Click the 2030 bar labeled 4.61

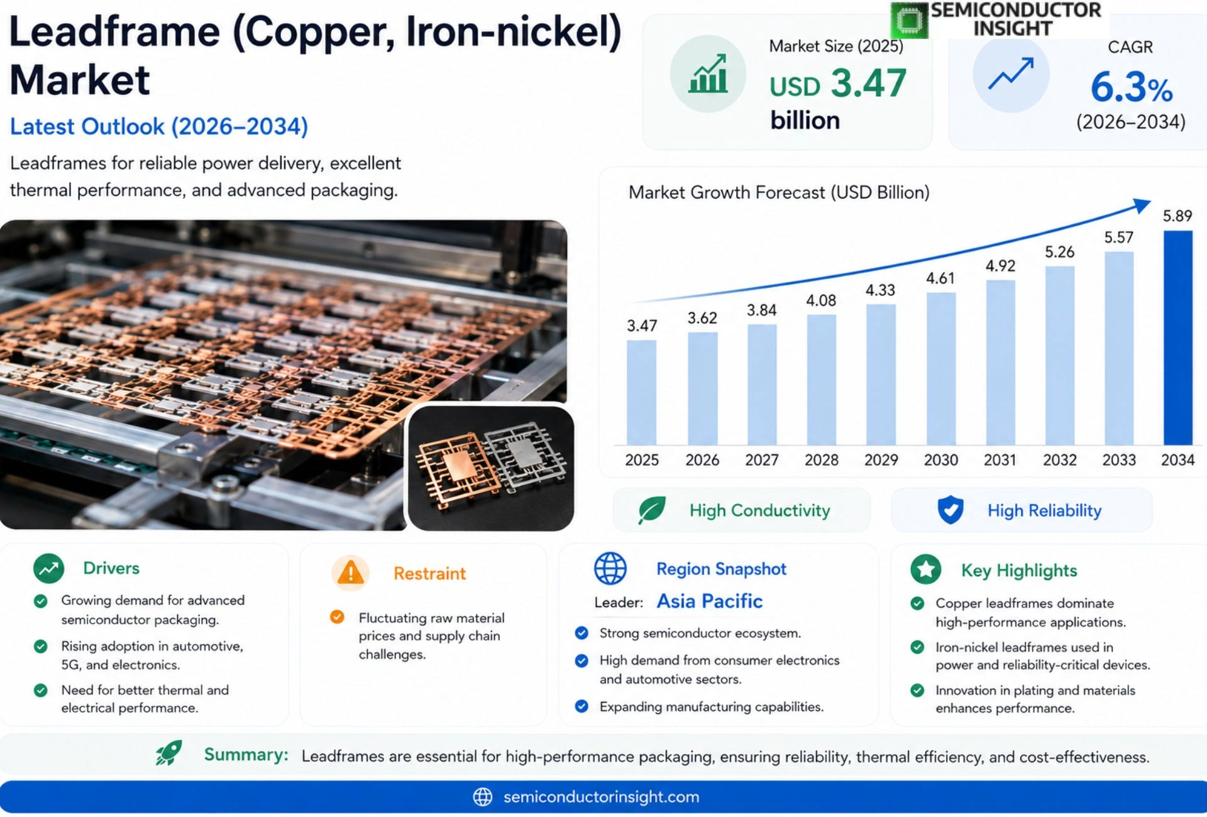pos(941,369)
